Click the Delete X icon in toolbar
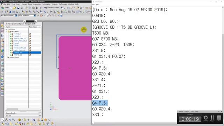This screenshot has width=224, height=126. [x=37, y=8]
